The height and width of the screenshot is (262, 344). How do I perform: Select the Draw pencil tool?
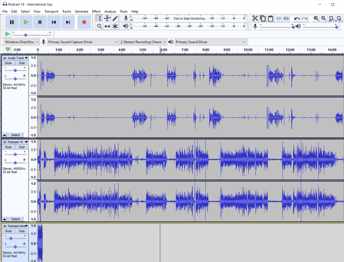pos(115,19)
